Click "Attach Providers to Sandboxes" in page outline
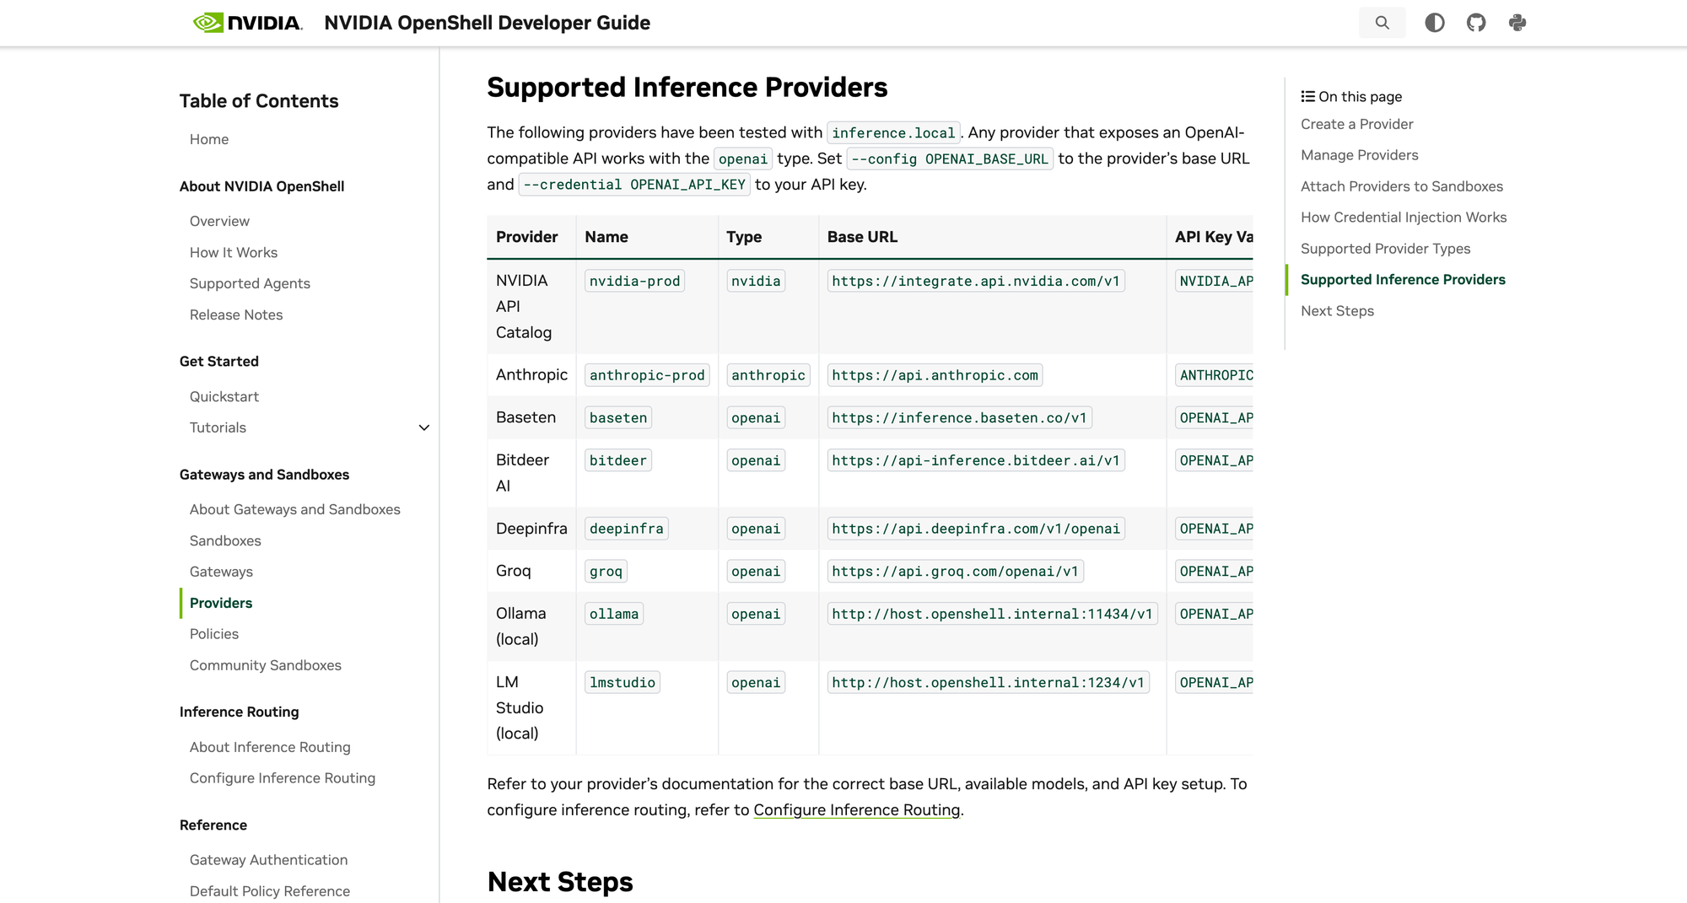The image size is (1687, 903). (1402, 186)
